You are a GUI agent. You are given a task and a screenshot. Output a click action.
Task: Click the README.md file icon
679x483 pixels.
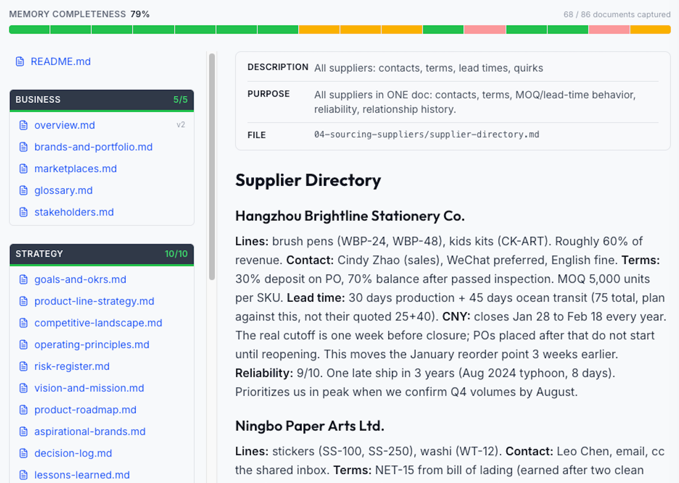point(20,62)
